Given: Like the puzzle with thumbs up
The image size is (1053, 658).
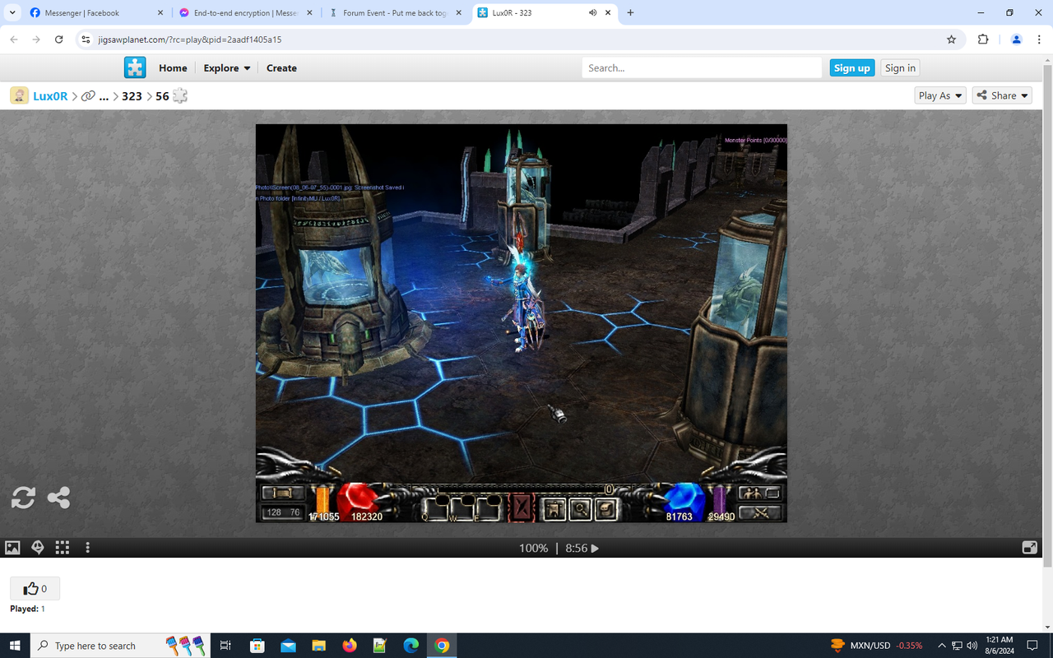Looking at the screenshot, I should click(x=35, y=588).
